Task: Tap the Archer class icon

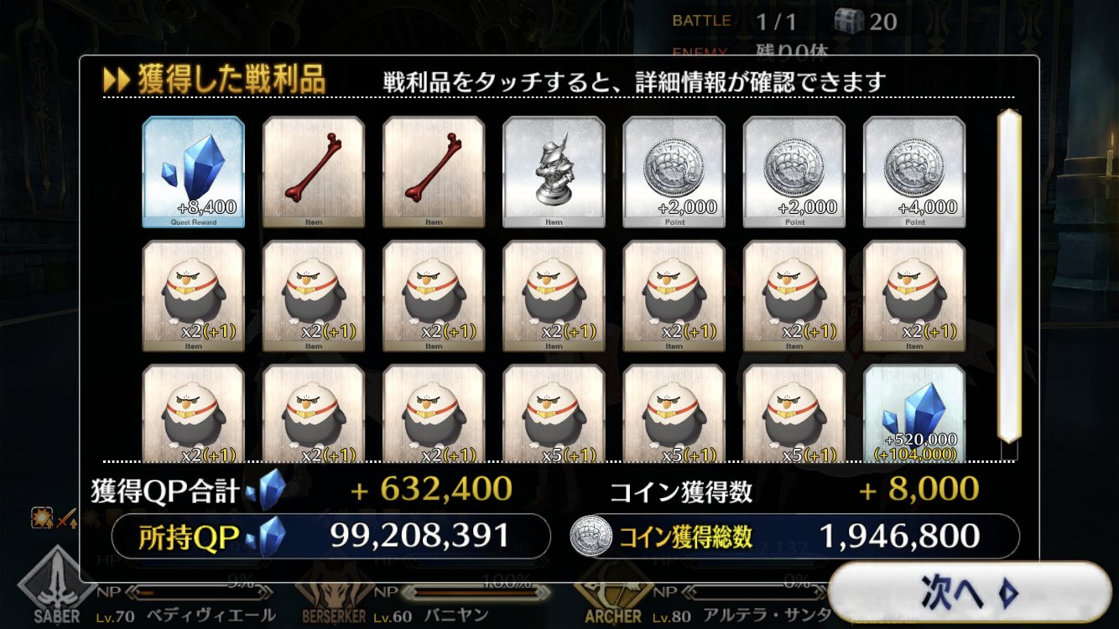Action: (612, 597)
